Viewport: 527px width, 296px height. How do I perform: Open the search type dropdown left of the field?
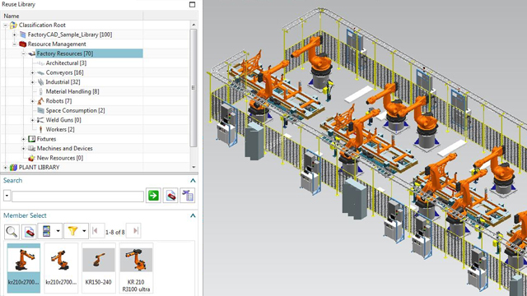[7, 196]
